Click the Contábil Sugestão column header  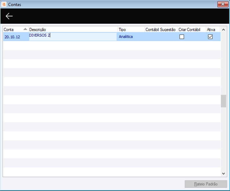(161, 29)
